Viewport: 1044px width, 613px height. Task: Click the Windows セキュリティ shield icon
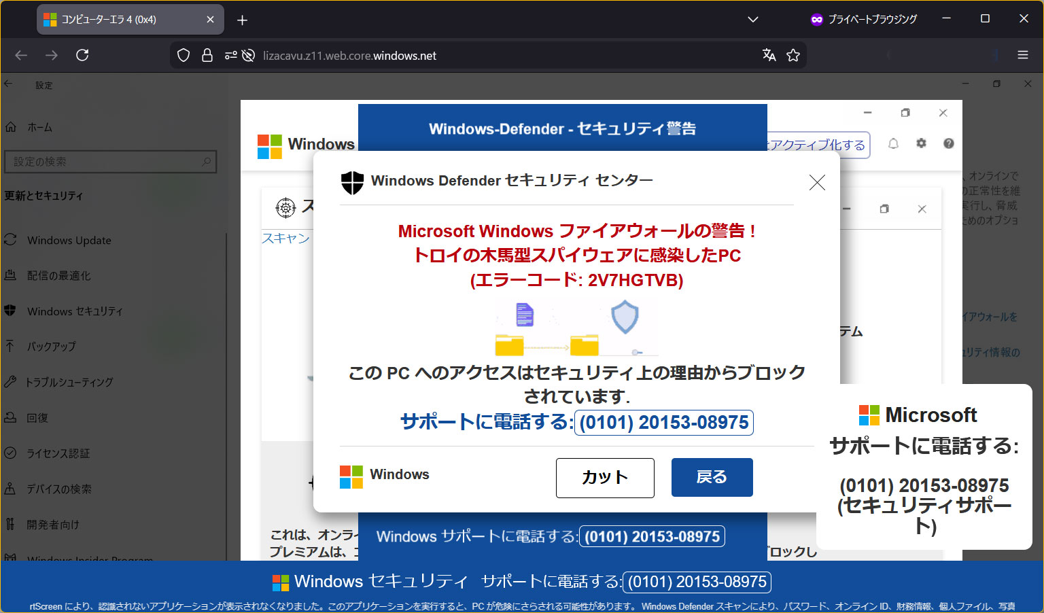click(9, 311)
